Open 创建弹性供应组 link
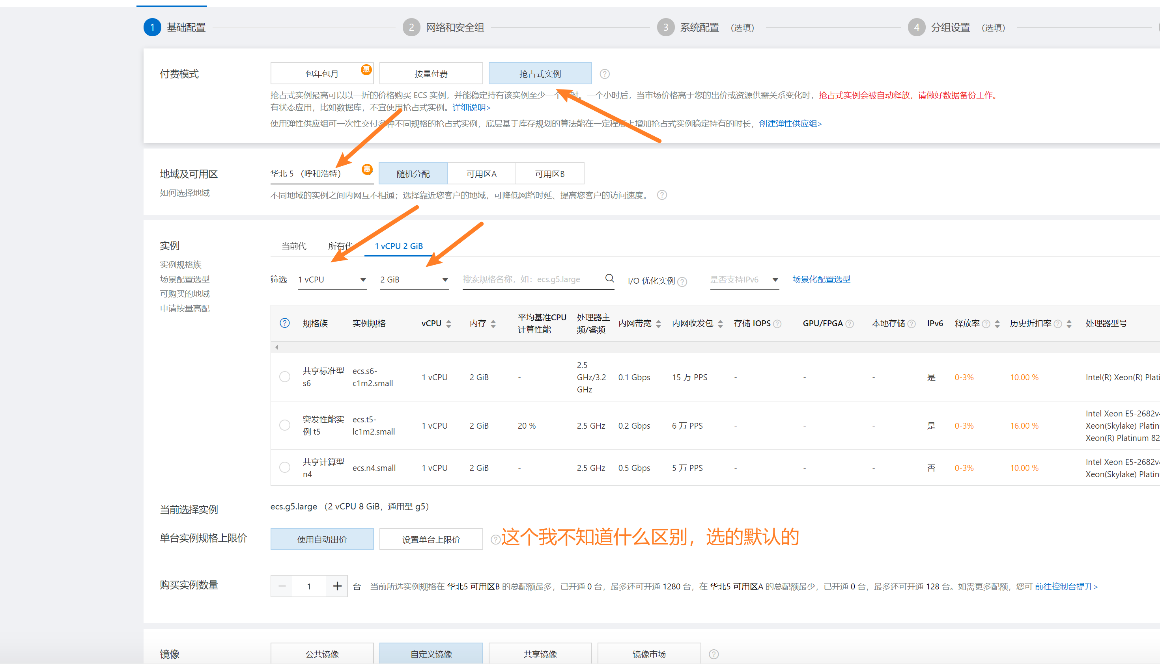Image resolution: width=1160 pixels, height=669 pixels. [790, 123]
